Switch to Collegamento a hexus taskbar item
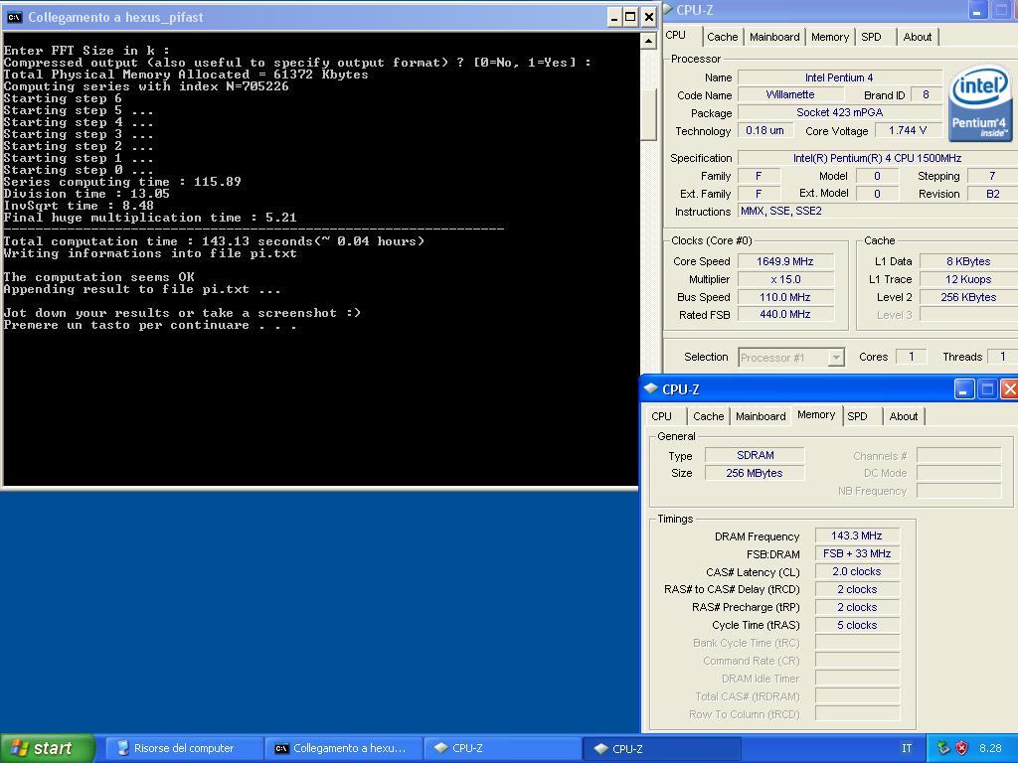Viewport: 1018px width, 763px height. [343, 748]
